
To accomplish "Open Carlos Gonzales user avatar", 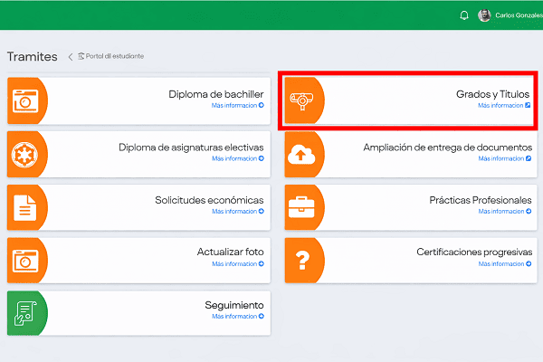I will coord(484,15).
